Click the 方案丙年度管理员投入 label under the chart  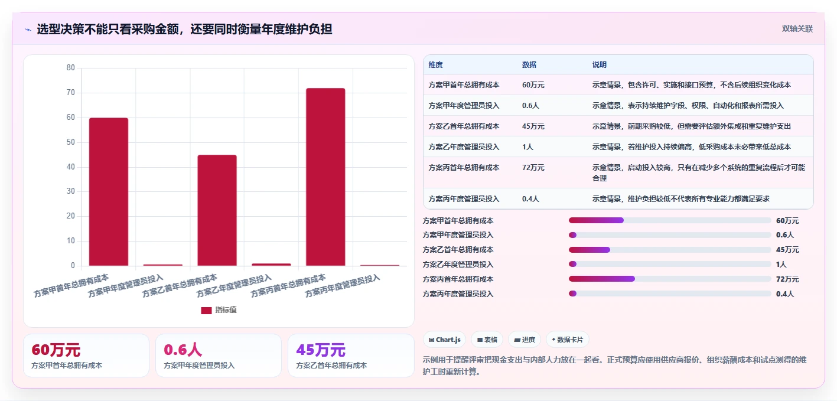343,285
